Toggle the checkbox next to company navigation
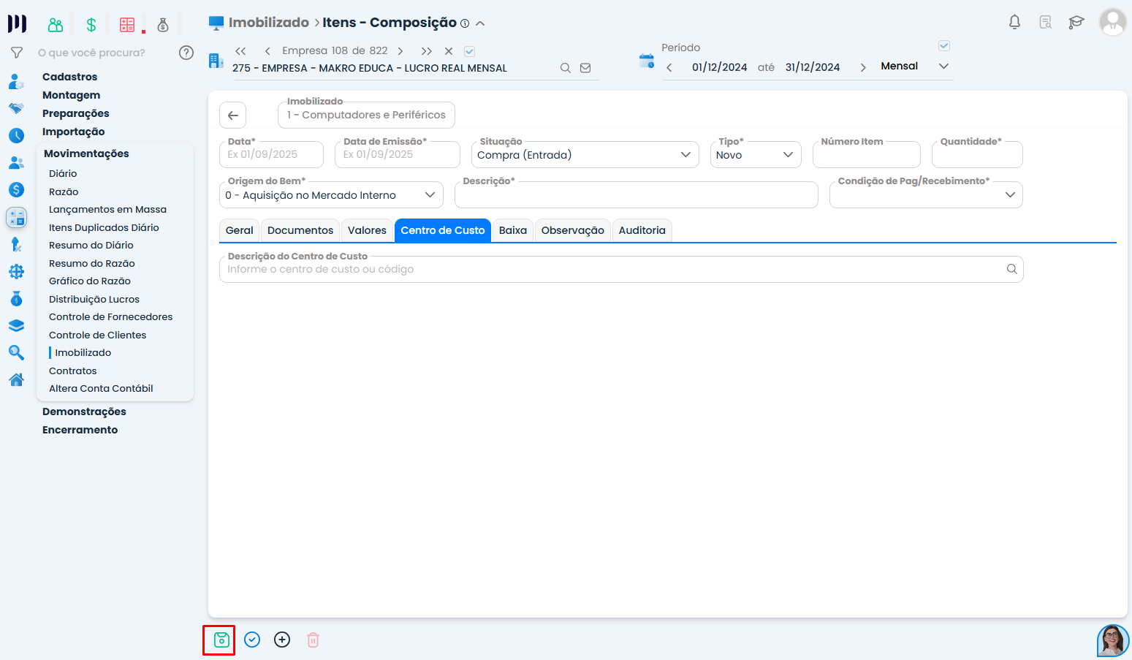 pyautogui.click(x=470, y=51)
